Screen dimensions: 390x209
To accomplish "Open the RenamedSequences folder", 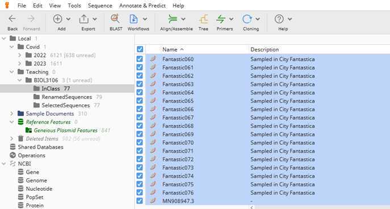I will 66,97.
